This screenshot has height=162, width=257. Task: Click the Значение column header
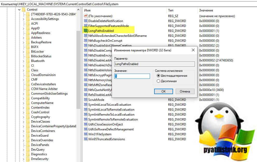click(206, 10)
